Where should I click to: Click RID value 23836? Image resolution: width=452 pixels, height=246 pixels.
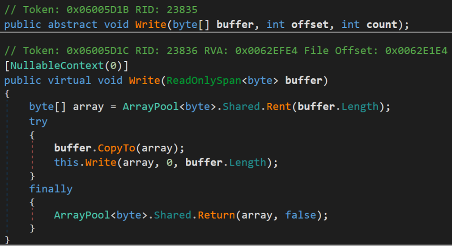182,51
